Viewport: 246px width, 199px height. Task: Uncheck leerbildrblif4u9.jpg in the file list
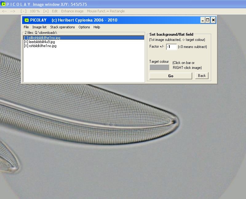[26, 42]
